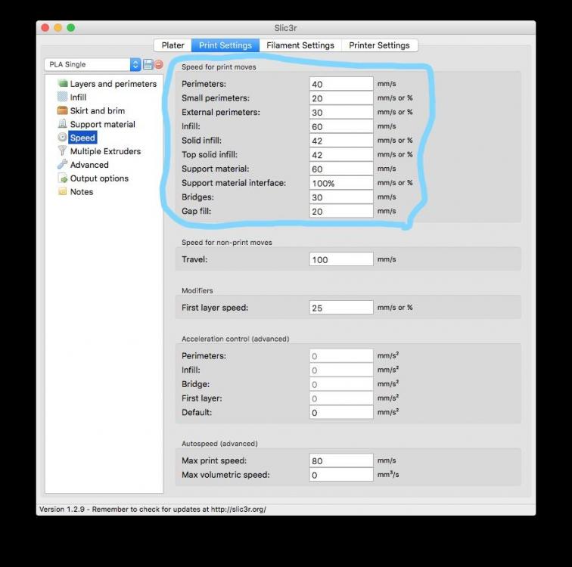Click the External perimeters speed field
572x567 pixels.
pos(341,112)
